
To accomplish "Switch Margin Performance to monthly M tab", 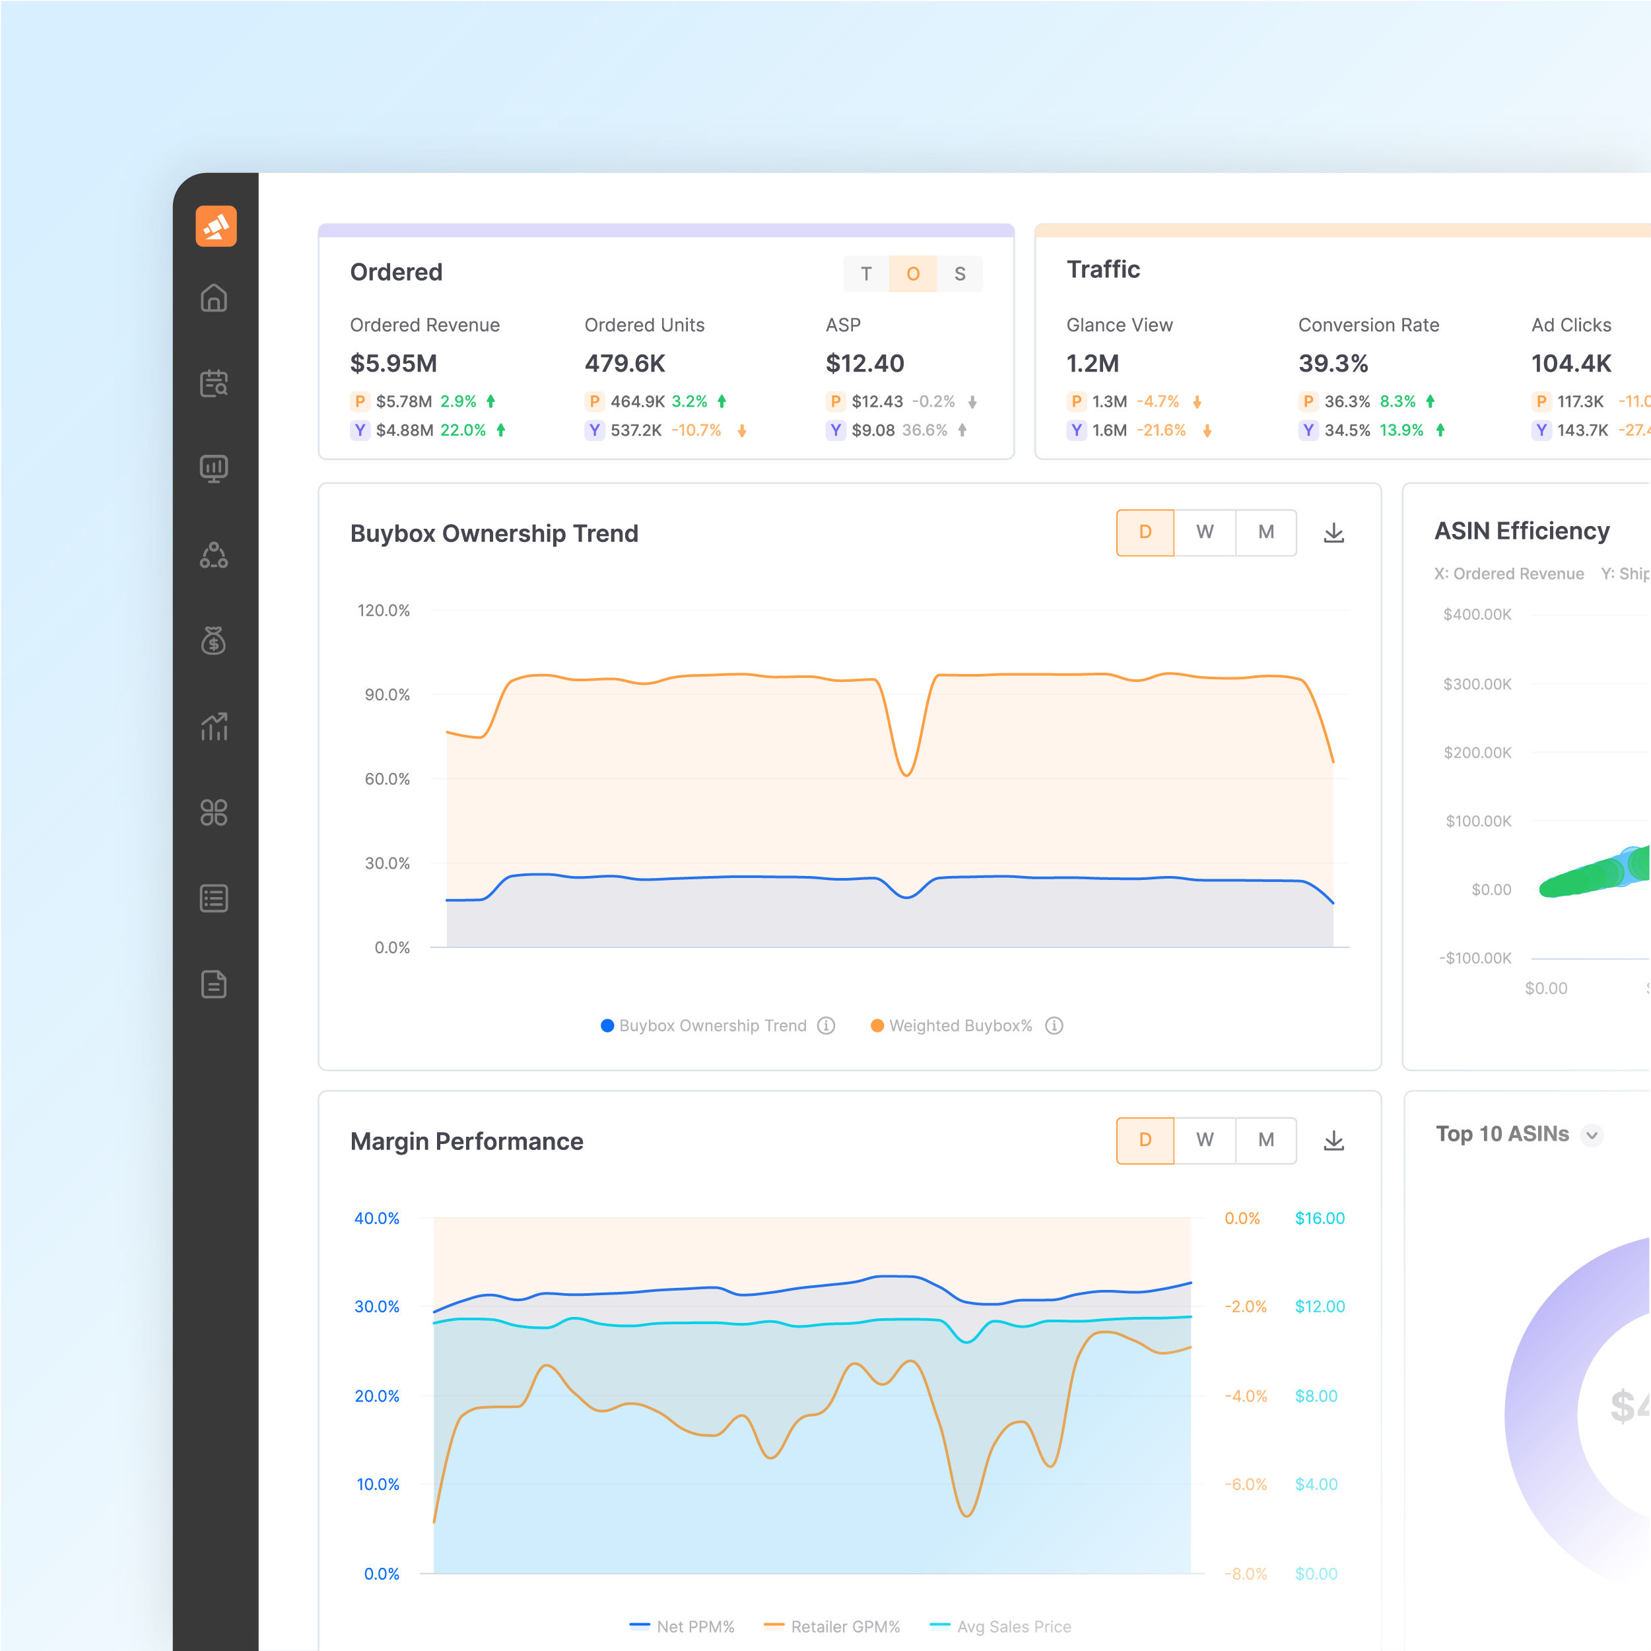I will [1265, 1140].
